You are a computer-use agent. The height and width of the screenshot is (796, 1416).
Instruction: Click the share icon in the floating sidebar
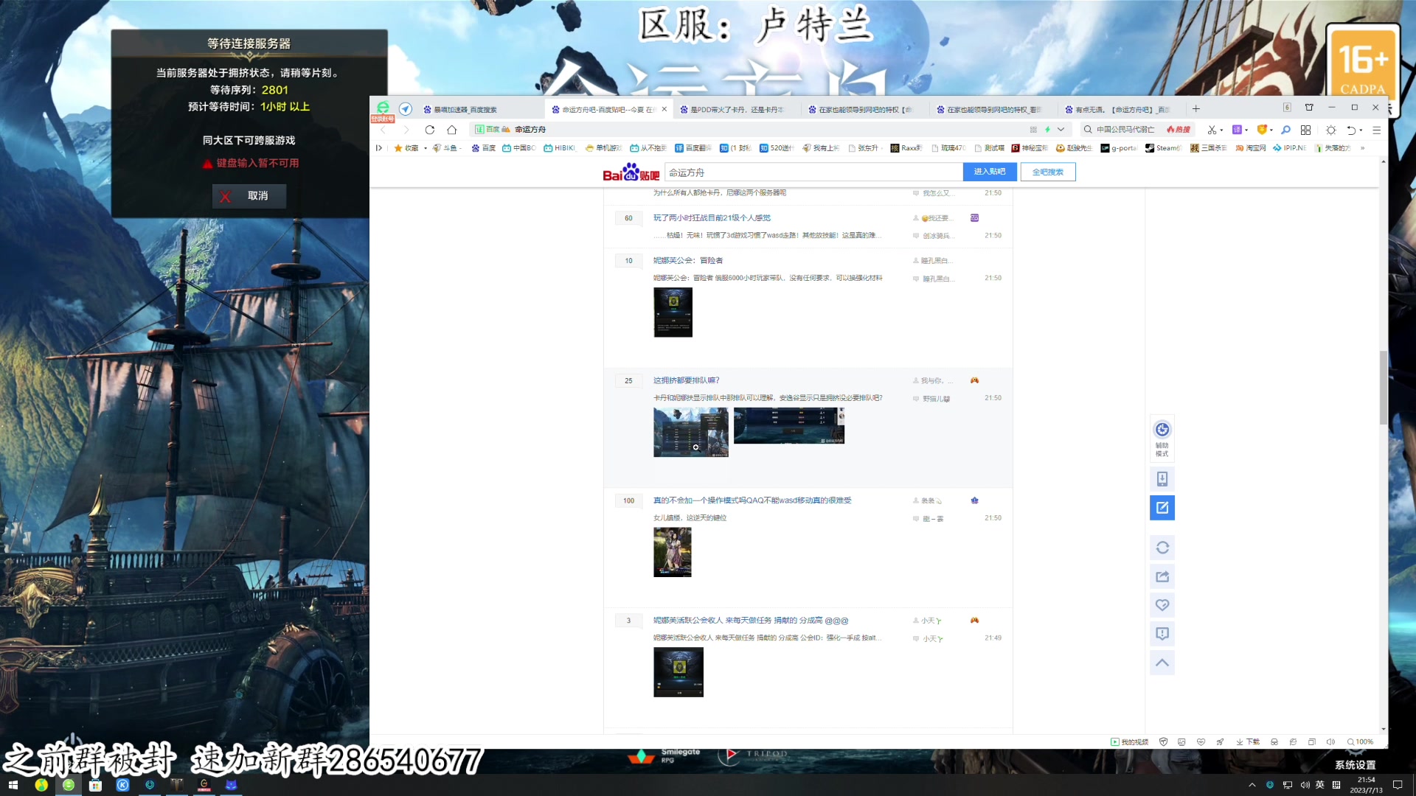[x=1162, y=576]
